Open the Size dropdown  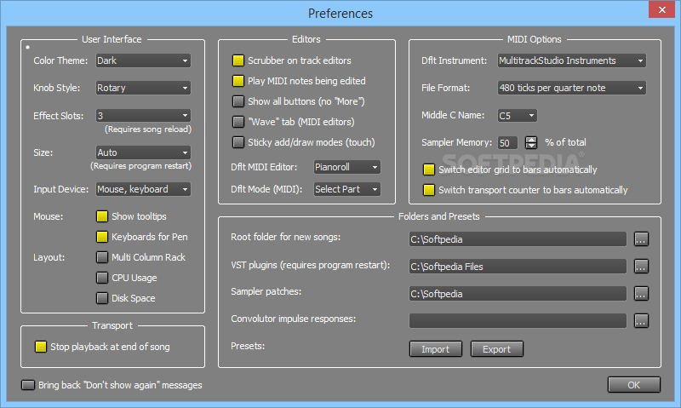[x=143, y=152]
